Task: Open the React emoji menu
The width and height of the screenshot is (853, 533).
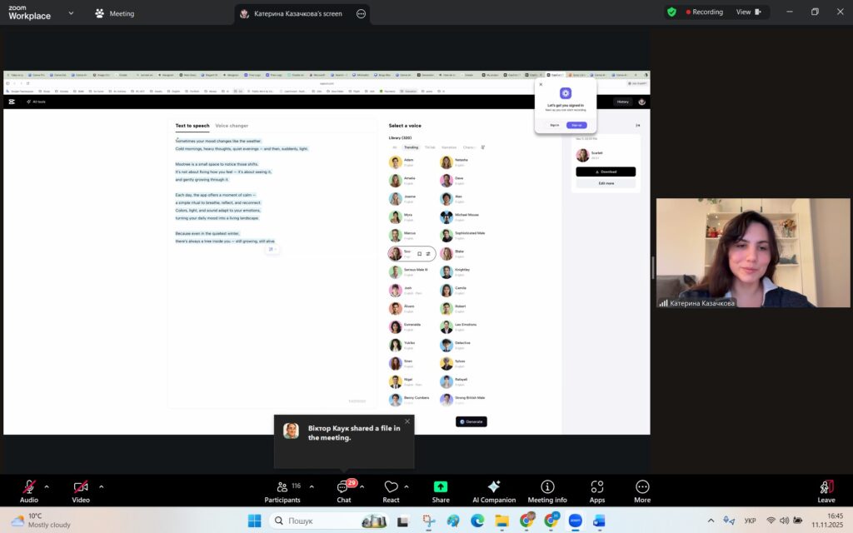Action: (x=391, y=488)
